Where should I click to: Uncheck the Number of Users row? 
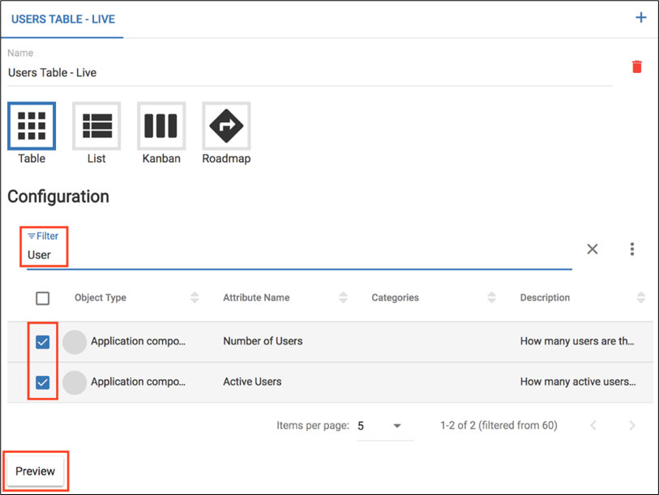pyautogui.click(x=43, y=342)
